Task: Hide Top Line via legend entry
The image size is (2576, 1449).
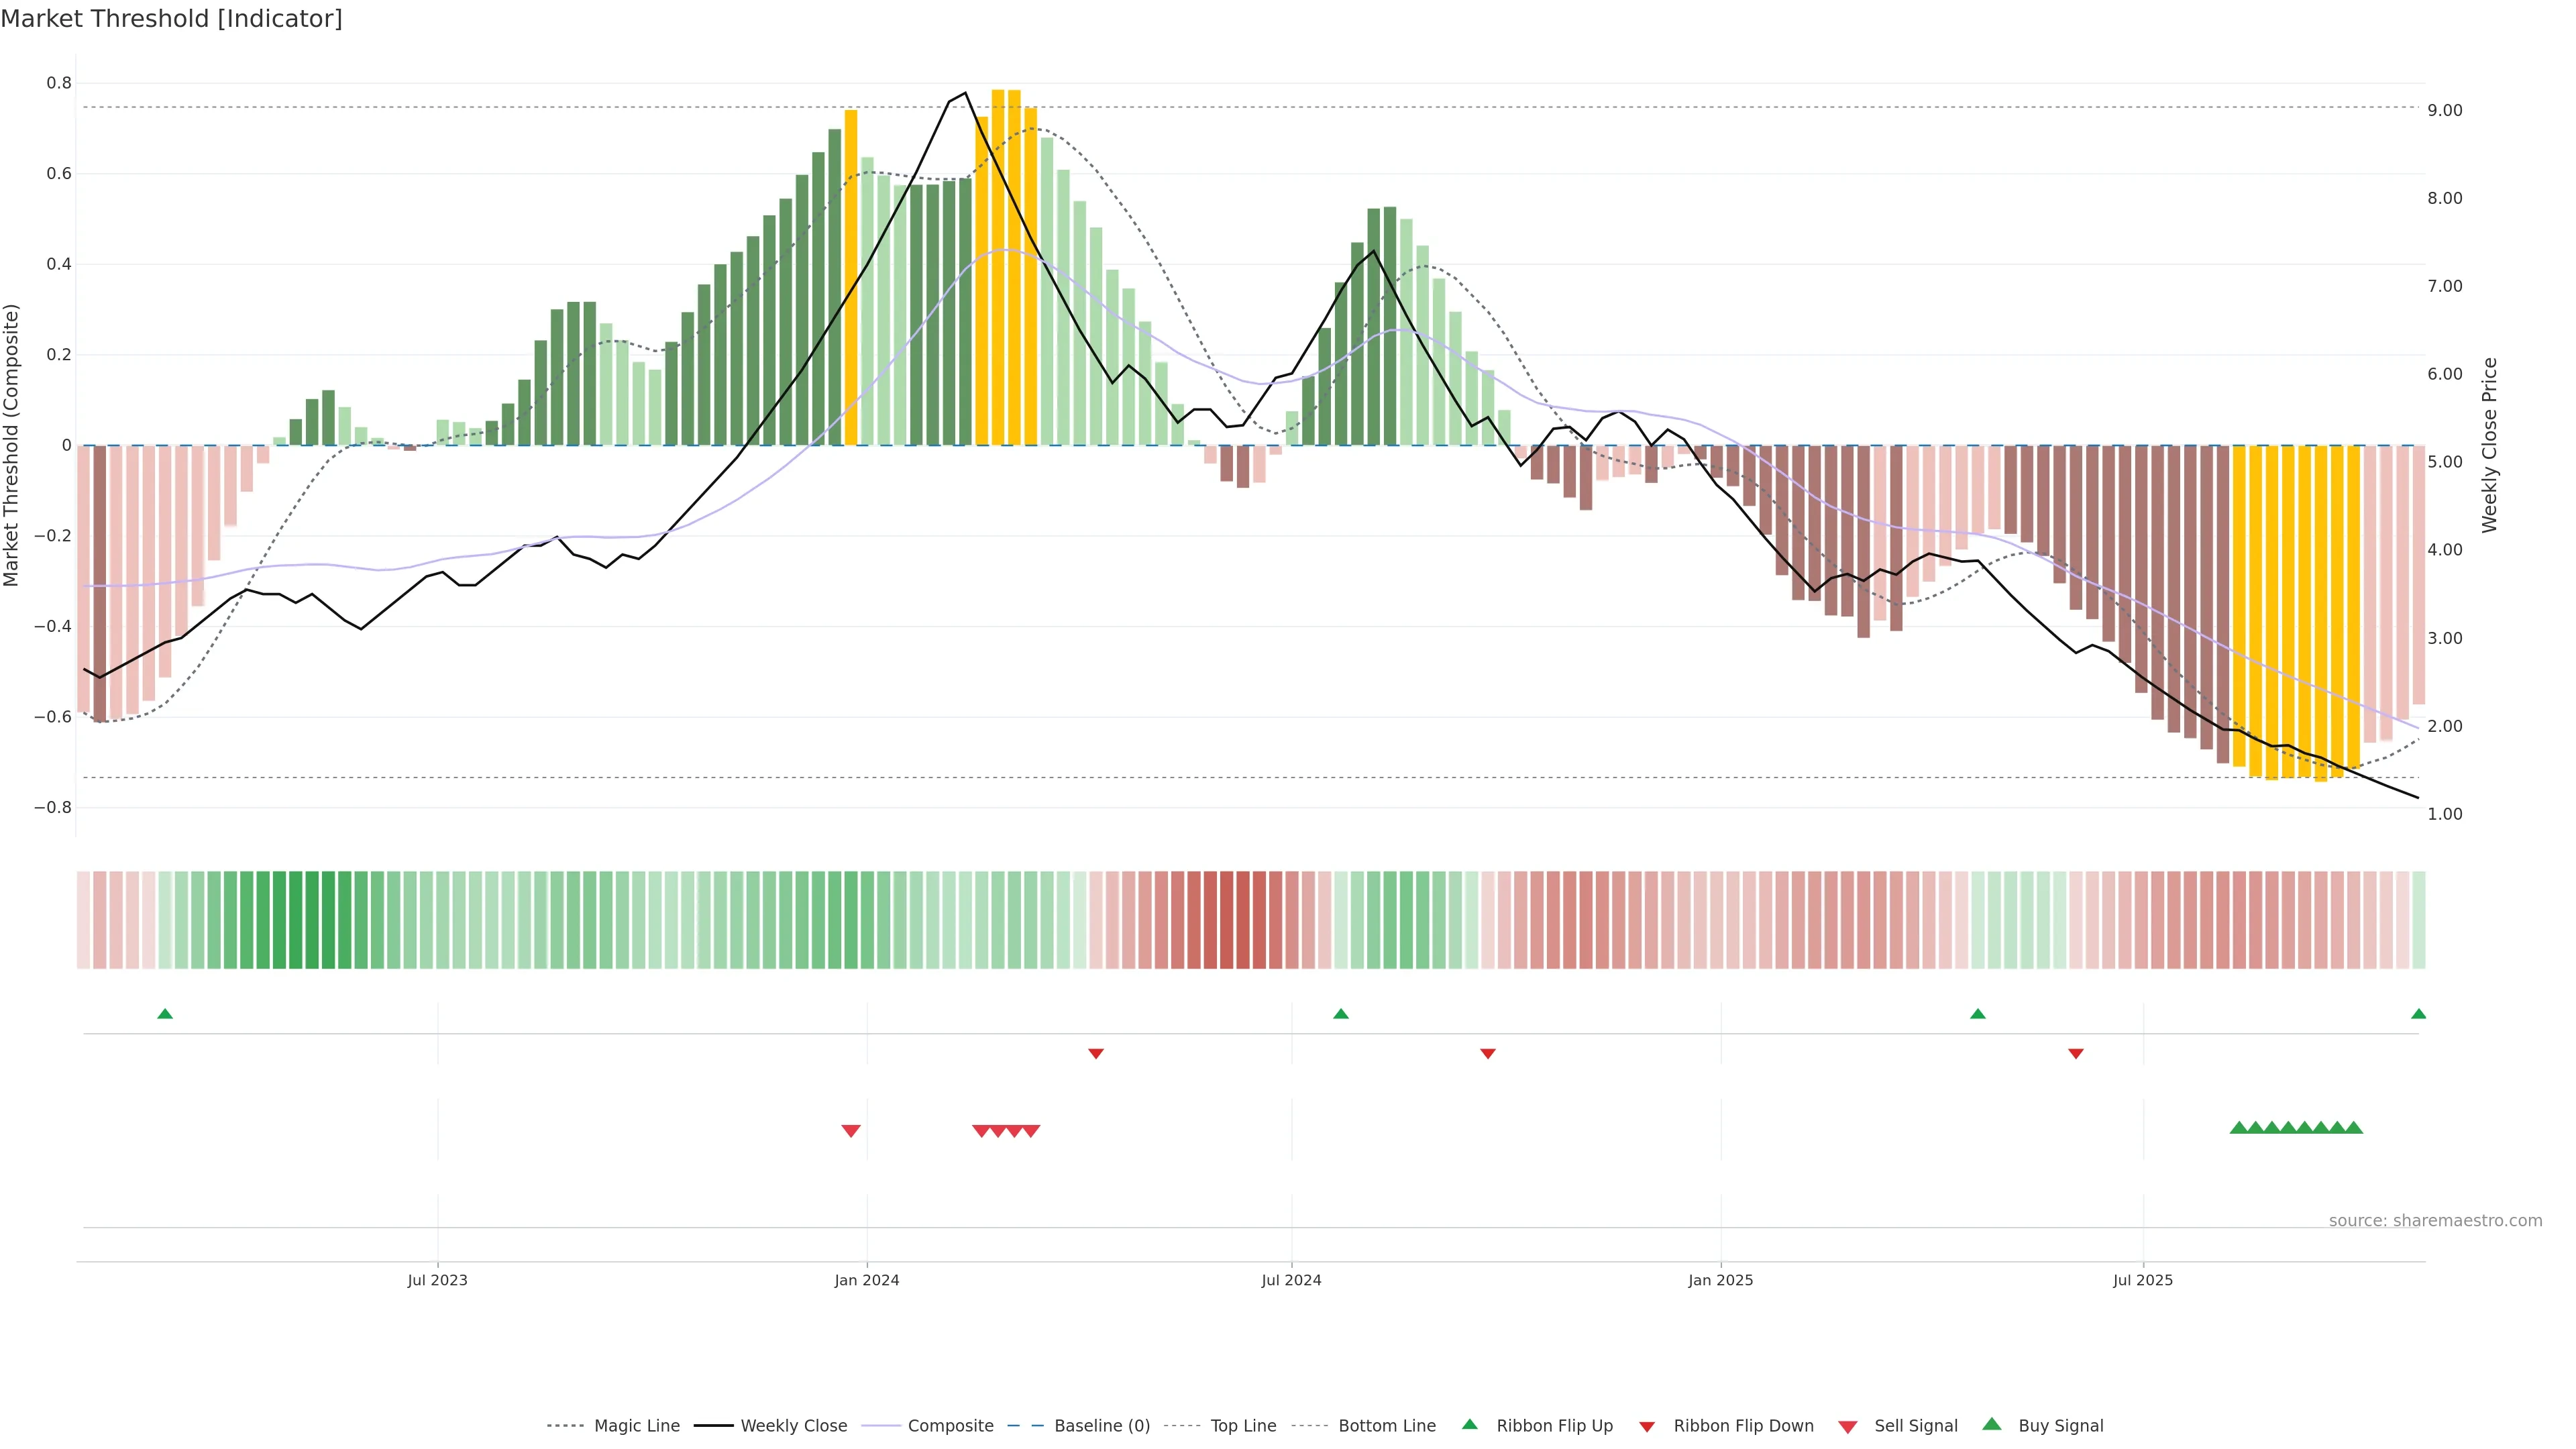Action: pyautogui.click(x=1243, y=1426)
